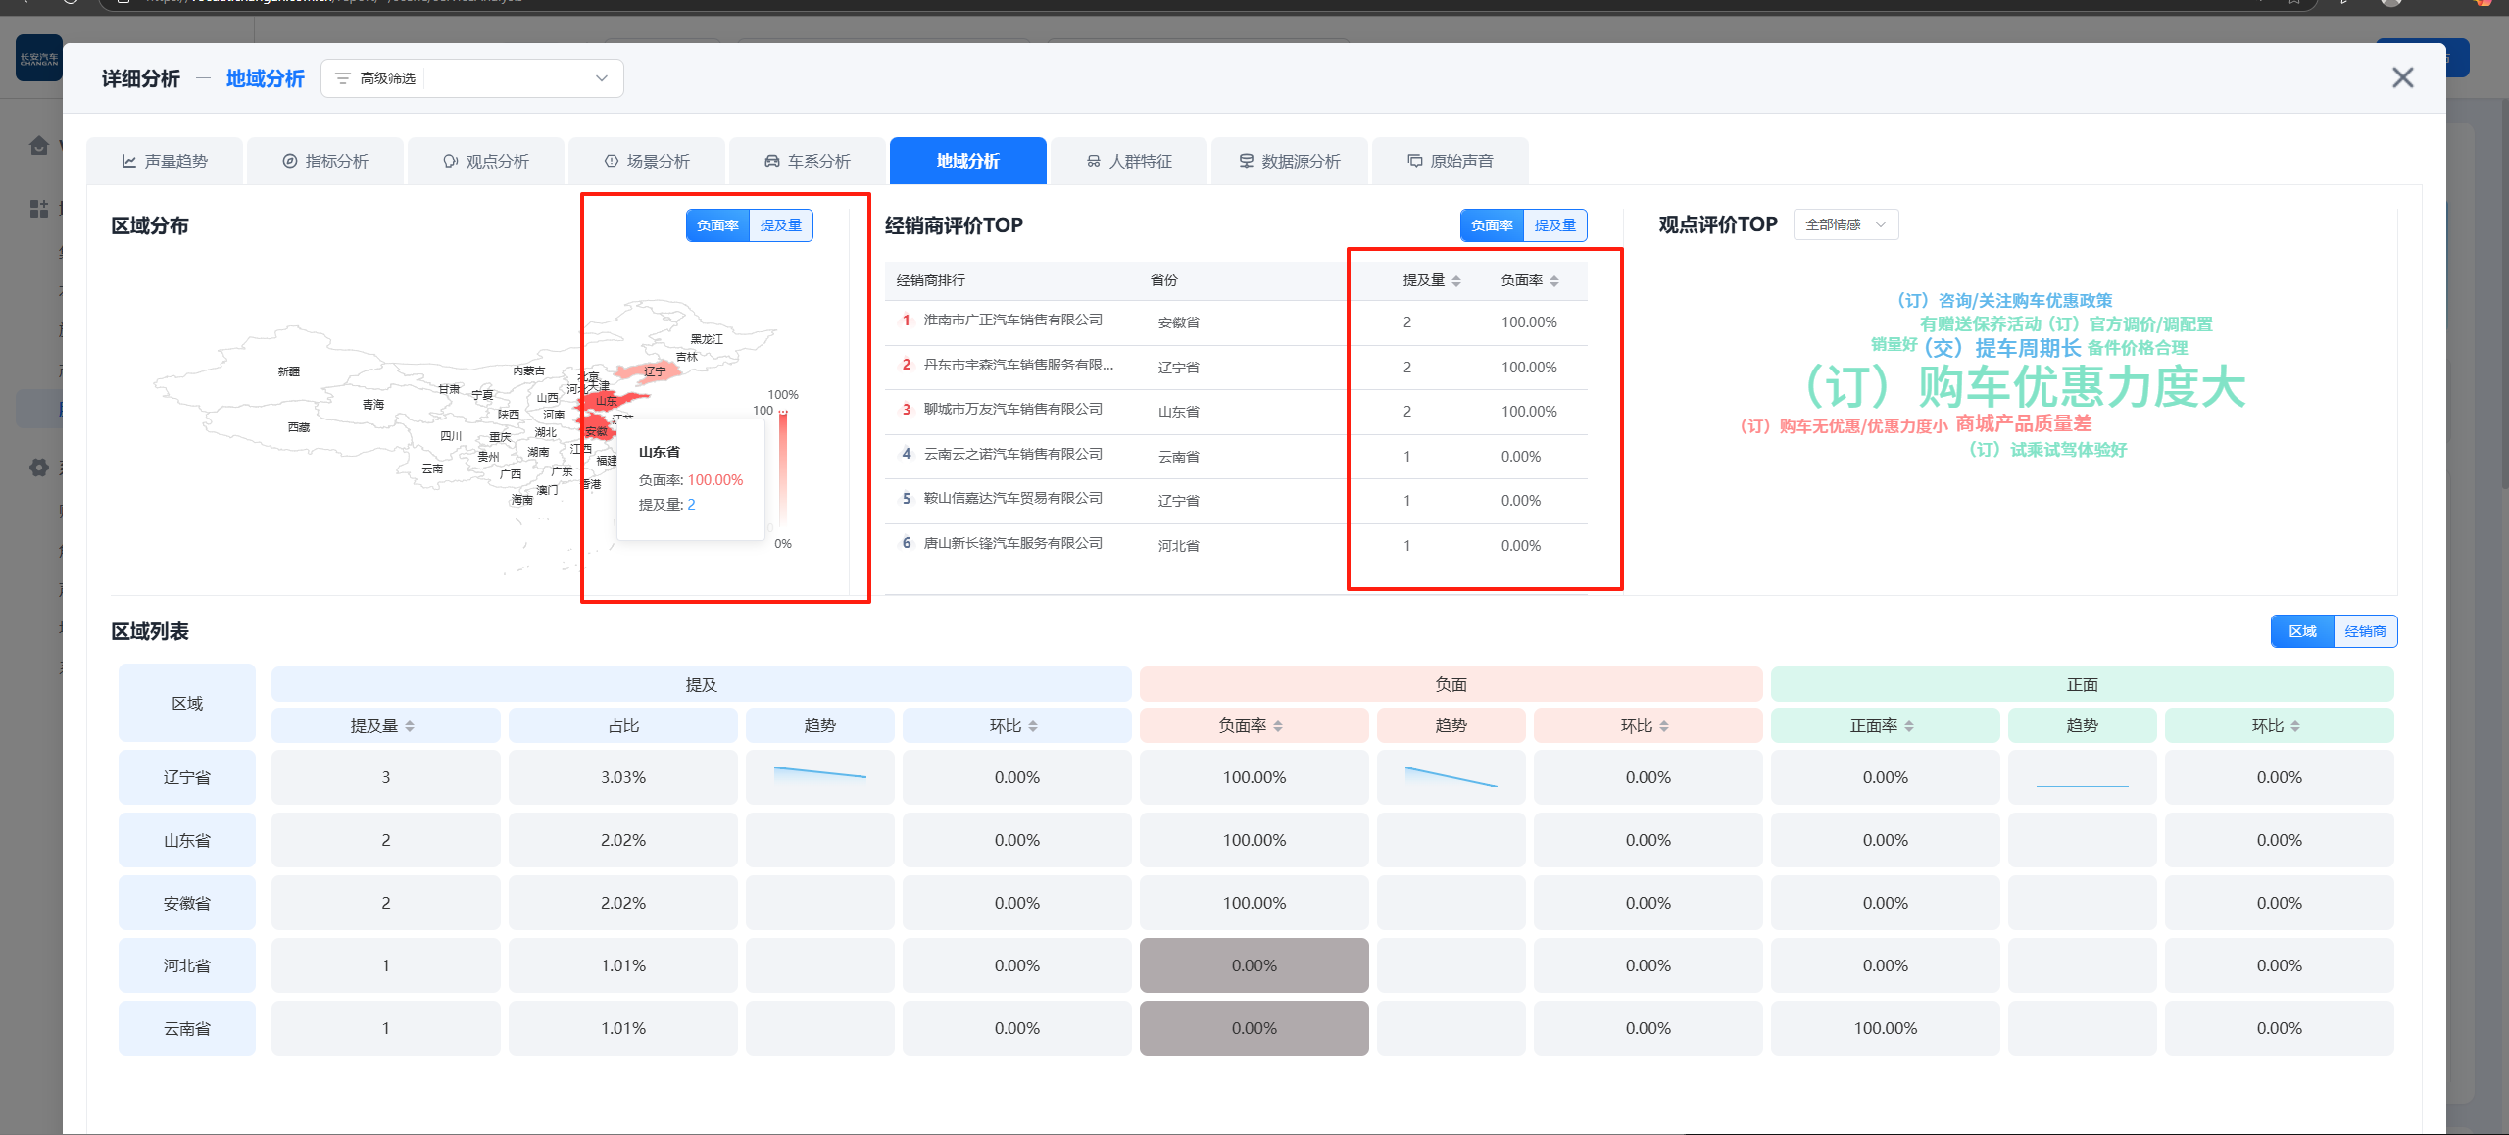Open the 数据源分析 tab icon
Image resolution: width=2509 pixels, height=1135 pixels.
point(1247,161)
